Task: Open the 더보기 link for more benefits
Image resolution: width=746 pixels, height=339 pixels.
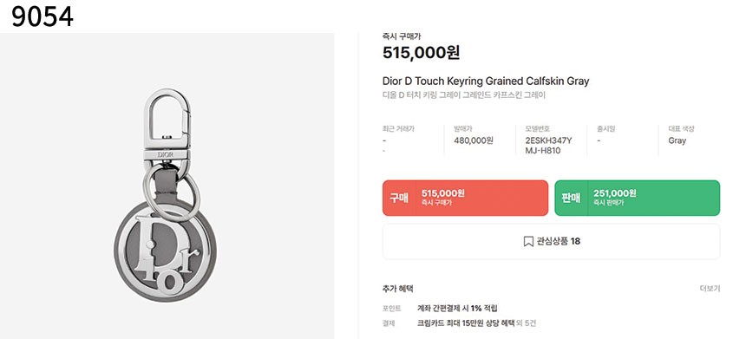Action: click(x=710, y=289)
